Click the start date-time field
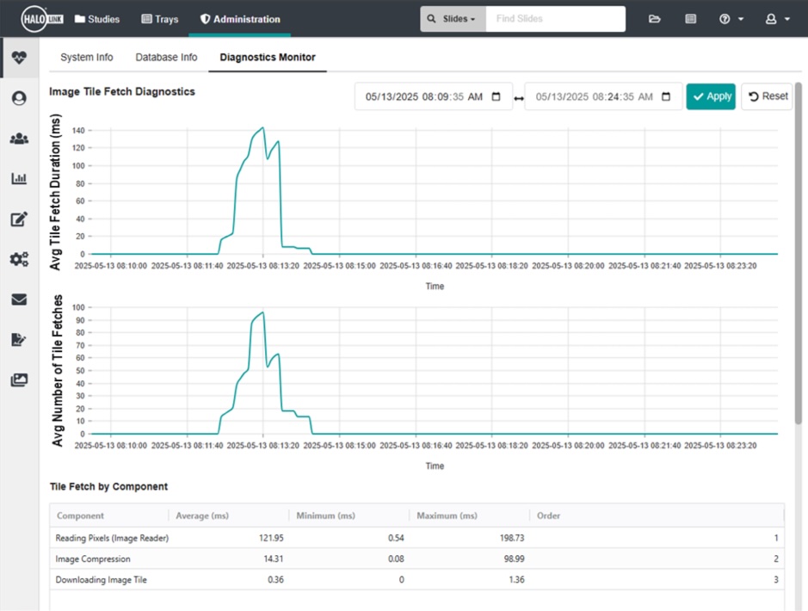 [434, 96]
